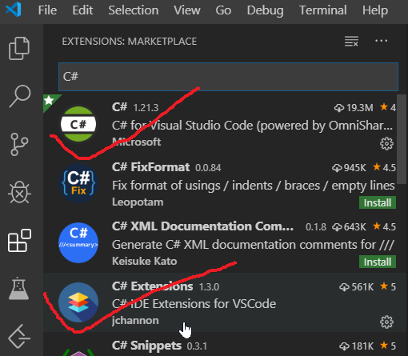The width and height of the screenshot is (408, 356).
Task: Open the Debug view with bug icon
Action: (19, 192)
